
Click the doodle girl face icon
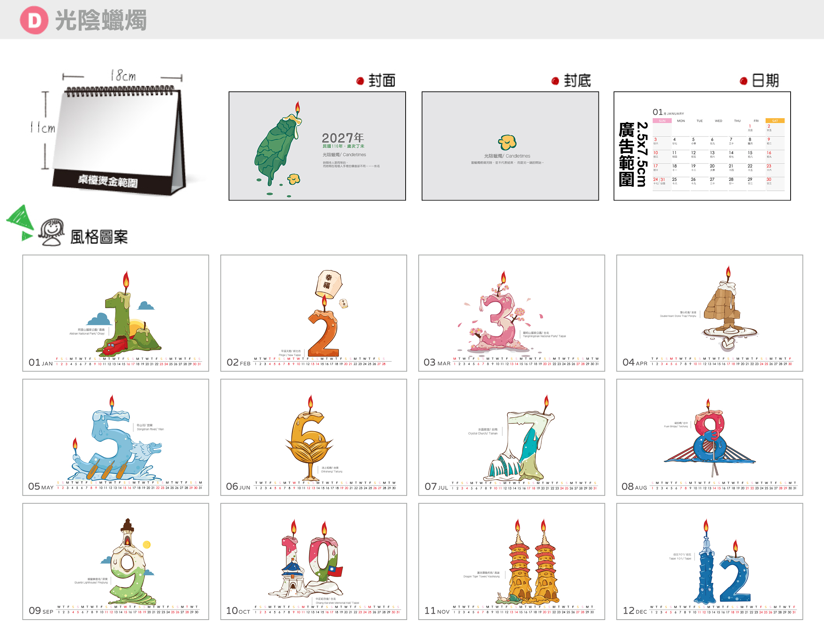pos(51,232)
